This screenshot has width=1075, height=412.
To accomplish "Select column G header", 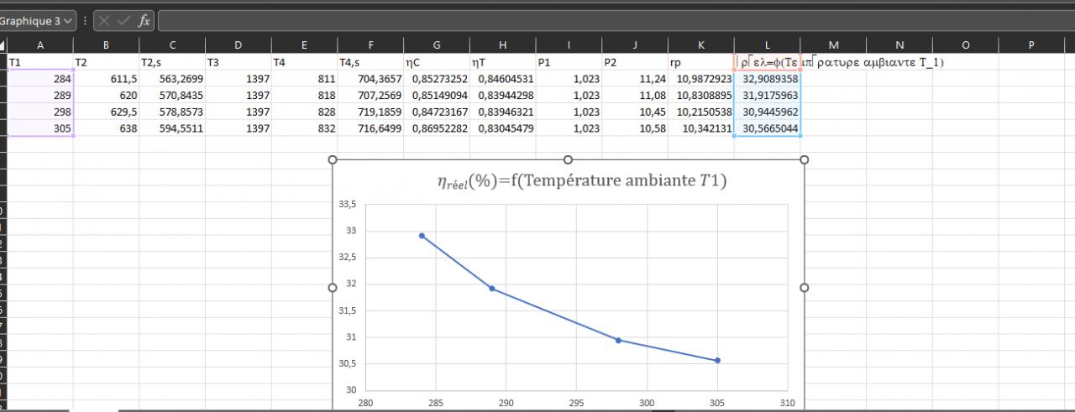I will pyautogui.click(x=437, y=45).
